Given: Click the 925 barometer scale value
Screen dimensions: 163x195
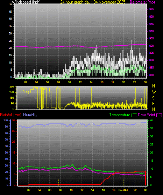Looking at the screenshot, I should point(151,9).
